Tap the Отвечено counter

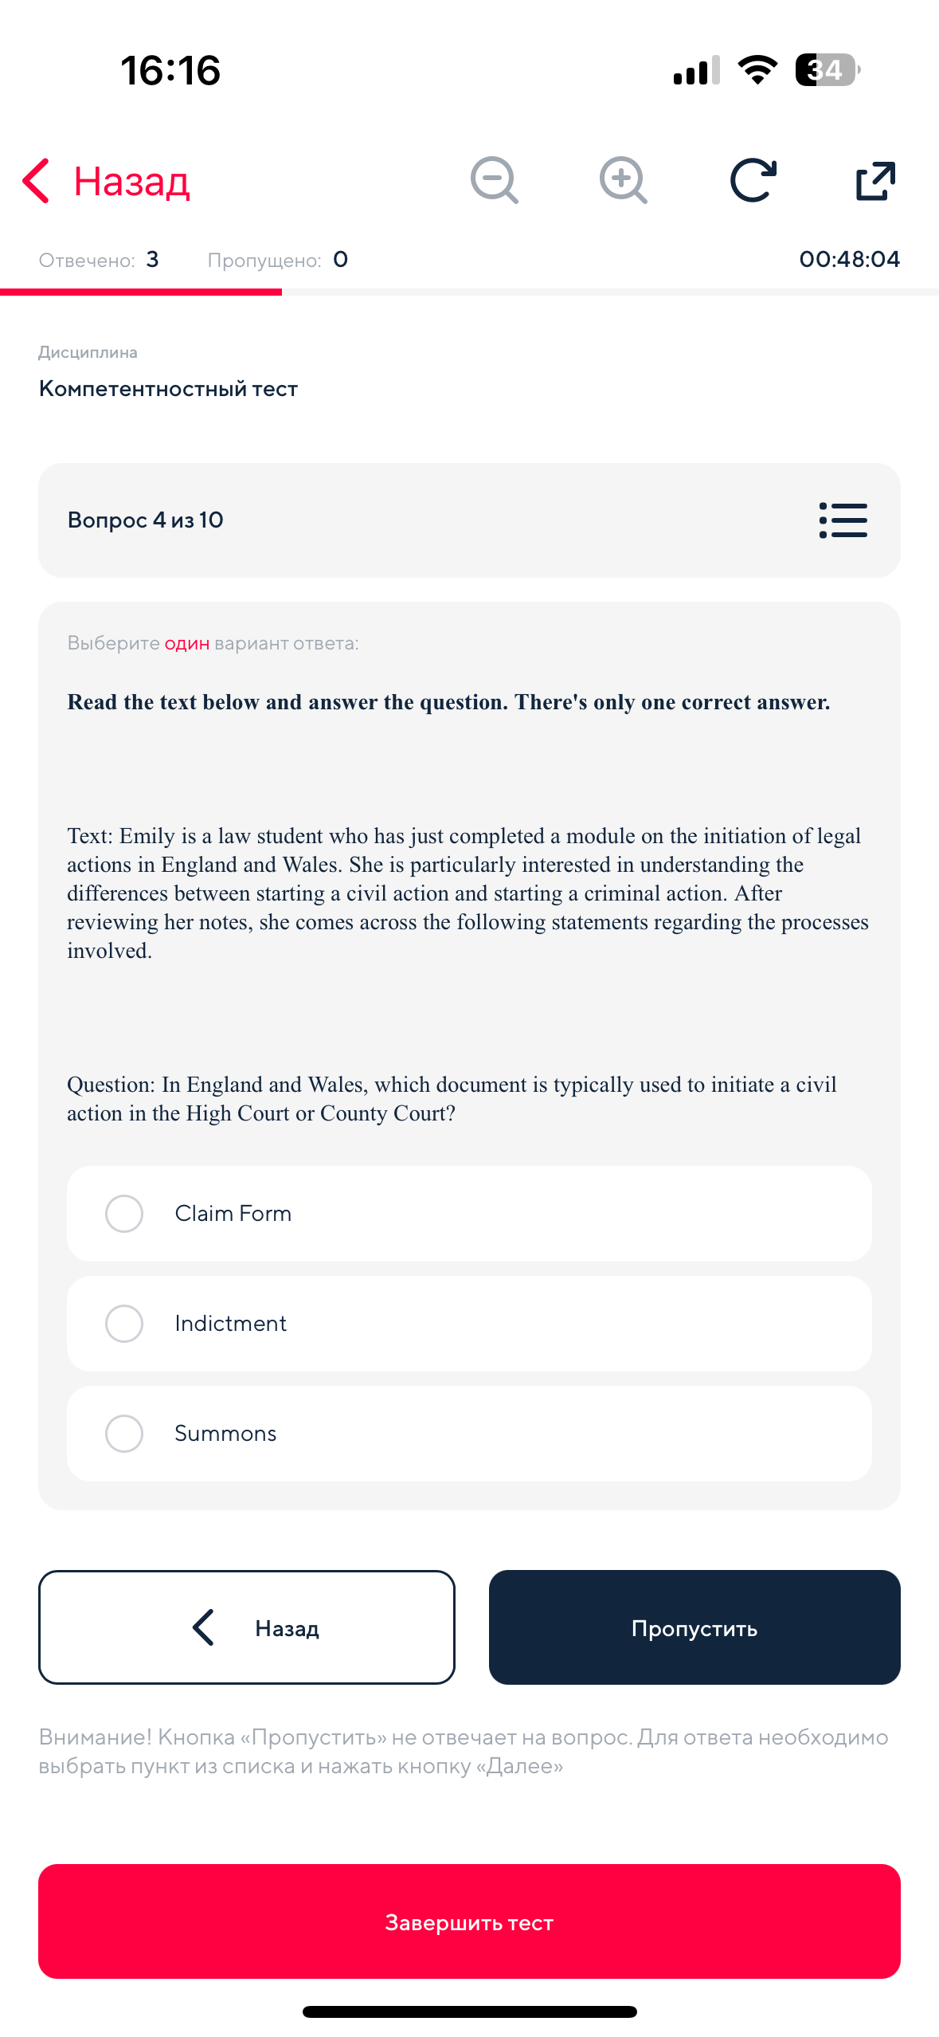point(99,260)
